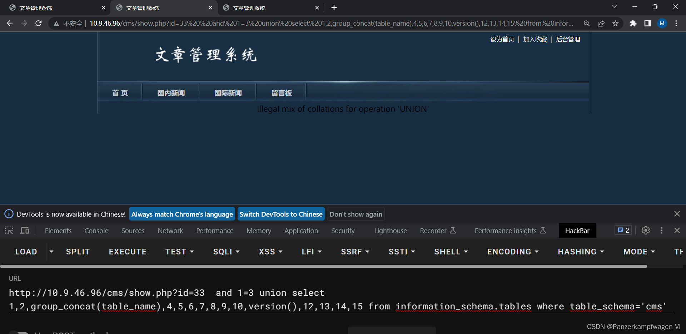Open the 国内新闻 nav item
The height and width of the screenshot is (334, 686).
171,93
